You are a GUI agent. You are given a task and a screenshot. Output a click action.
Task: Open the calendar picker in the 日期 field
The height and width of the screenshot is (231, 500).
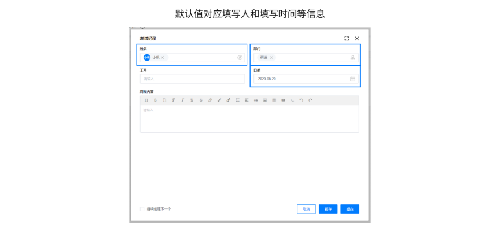[x=352, y=79]
